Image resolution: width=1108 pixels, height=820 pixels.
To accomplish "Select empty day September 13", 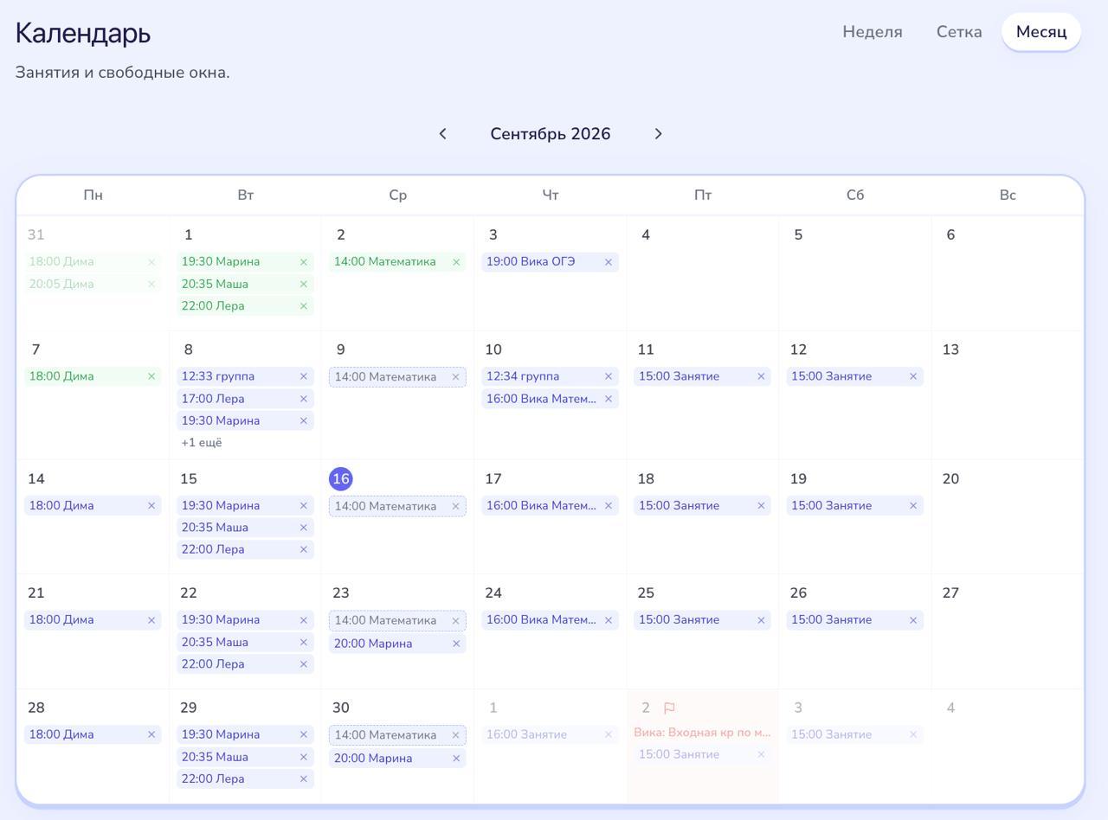I will pyautogui.click(x=1008, y=394).
